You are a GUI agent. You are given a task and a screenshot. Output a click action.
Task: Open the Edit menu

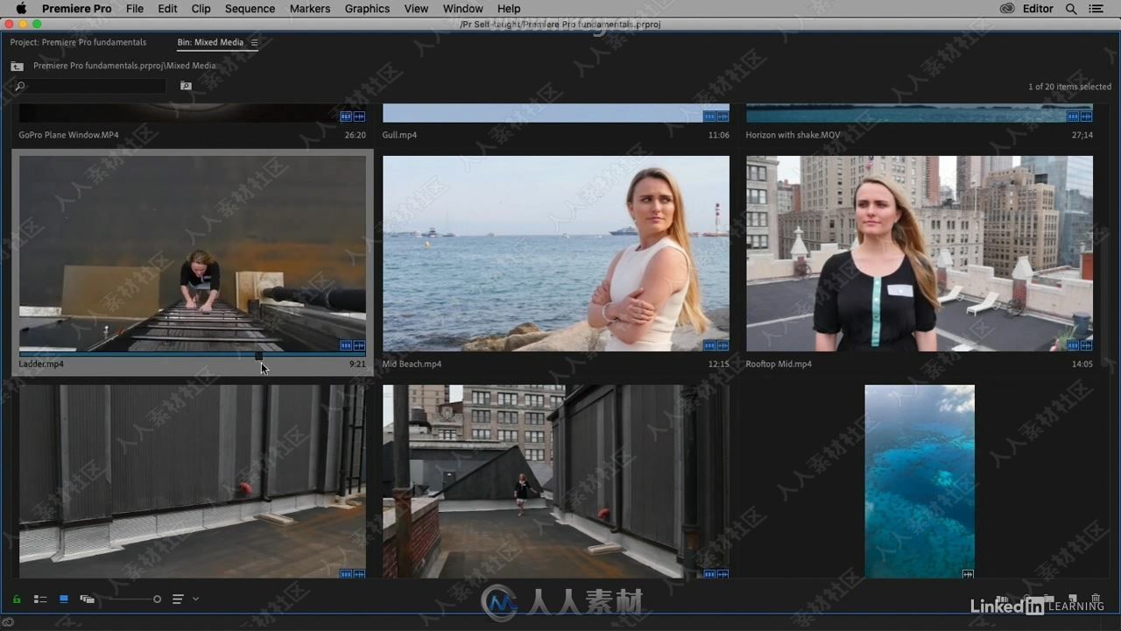click(167, 9)
